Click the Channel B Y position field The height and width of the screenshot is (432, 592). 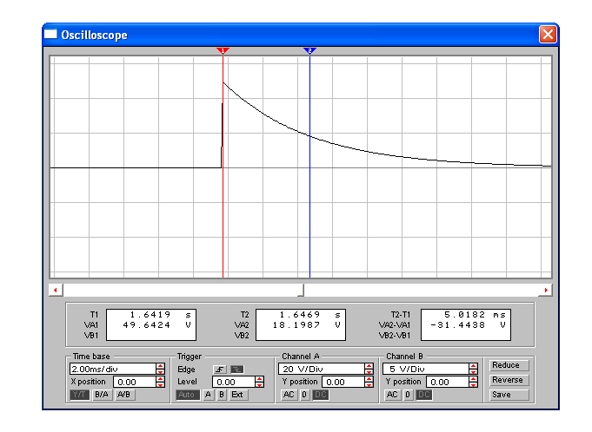[448, 382]
